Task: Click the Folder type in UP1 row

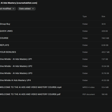Action: tap(85, 59)
